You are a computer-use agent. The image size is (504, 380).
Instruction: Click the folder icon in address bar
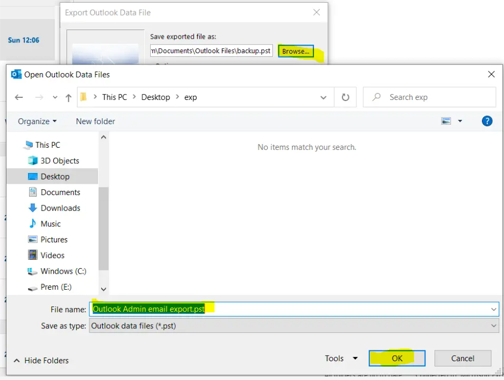click(83, 97)
